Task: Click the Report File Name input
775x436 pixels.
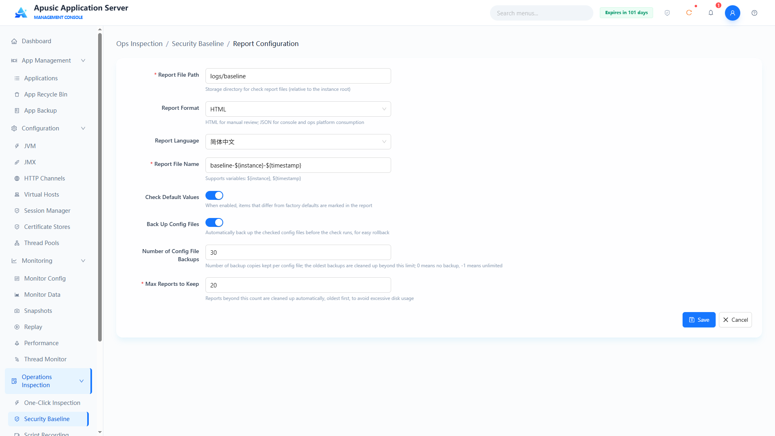Action: coord(298,165)
